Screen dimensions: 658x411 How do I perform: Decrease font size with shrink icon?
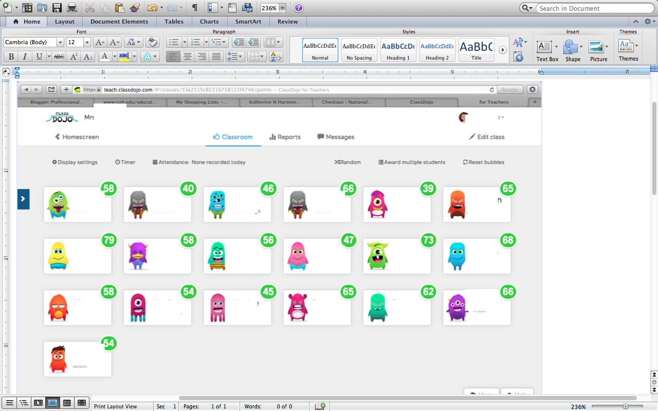click(x=115, y=42)
